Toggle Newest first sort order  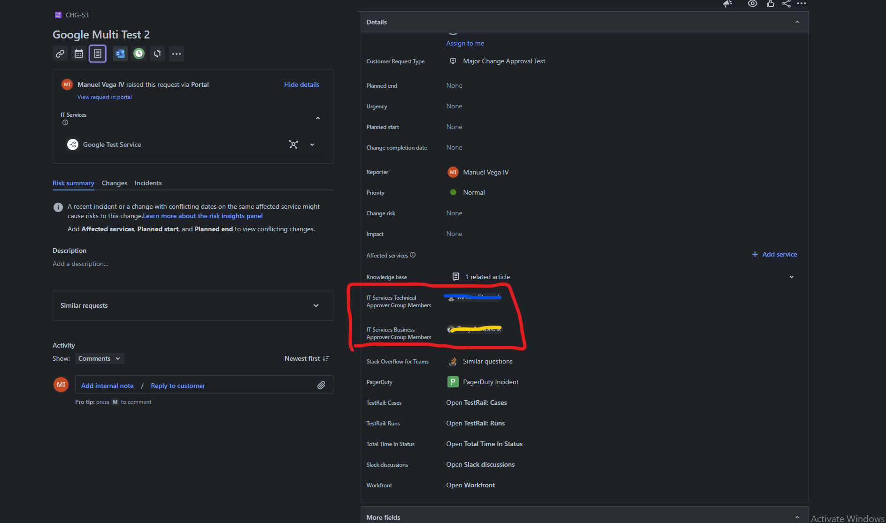[307, 358]
